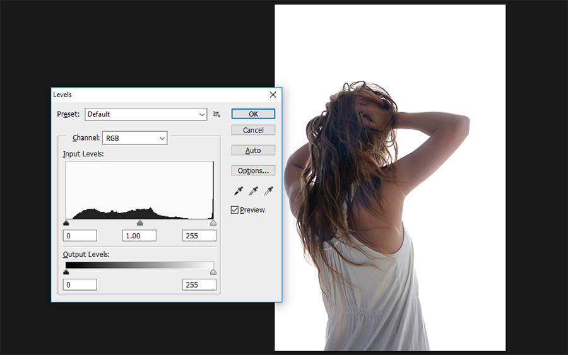568x355 pixels.
Task: Select the gray point eyedropper
Action: coord(254,190)
